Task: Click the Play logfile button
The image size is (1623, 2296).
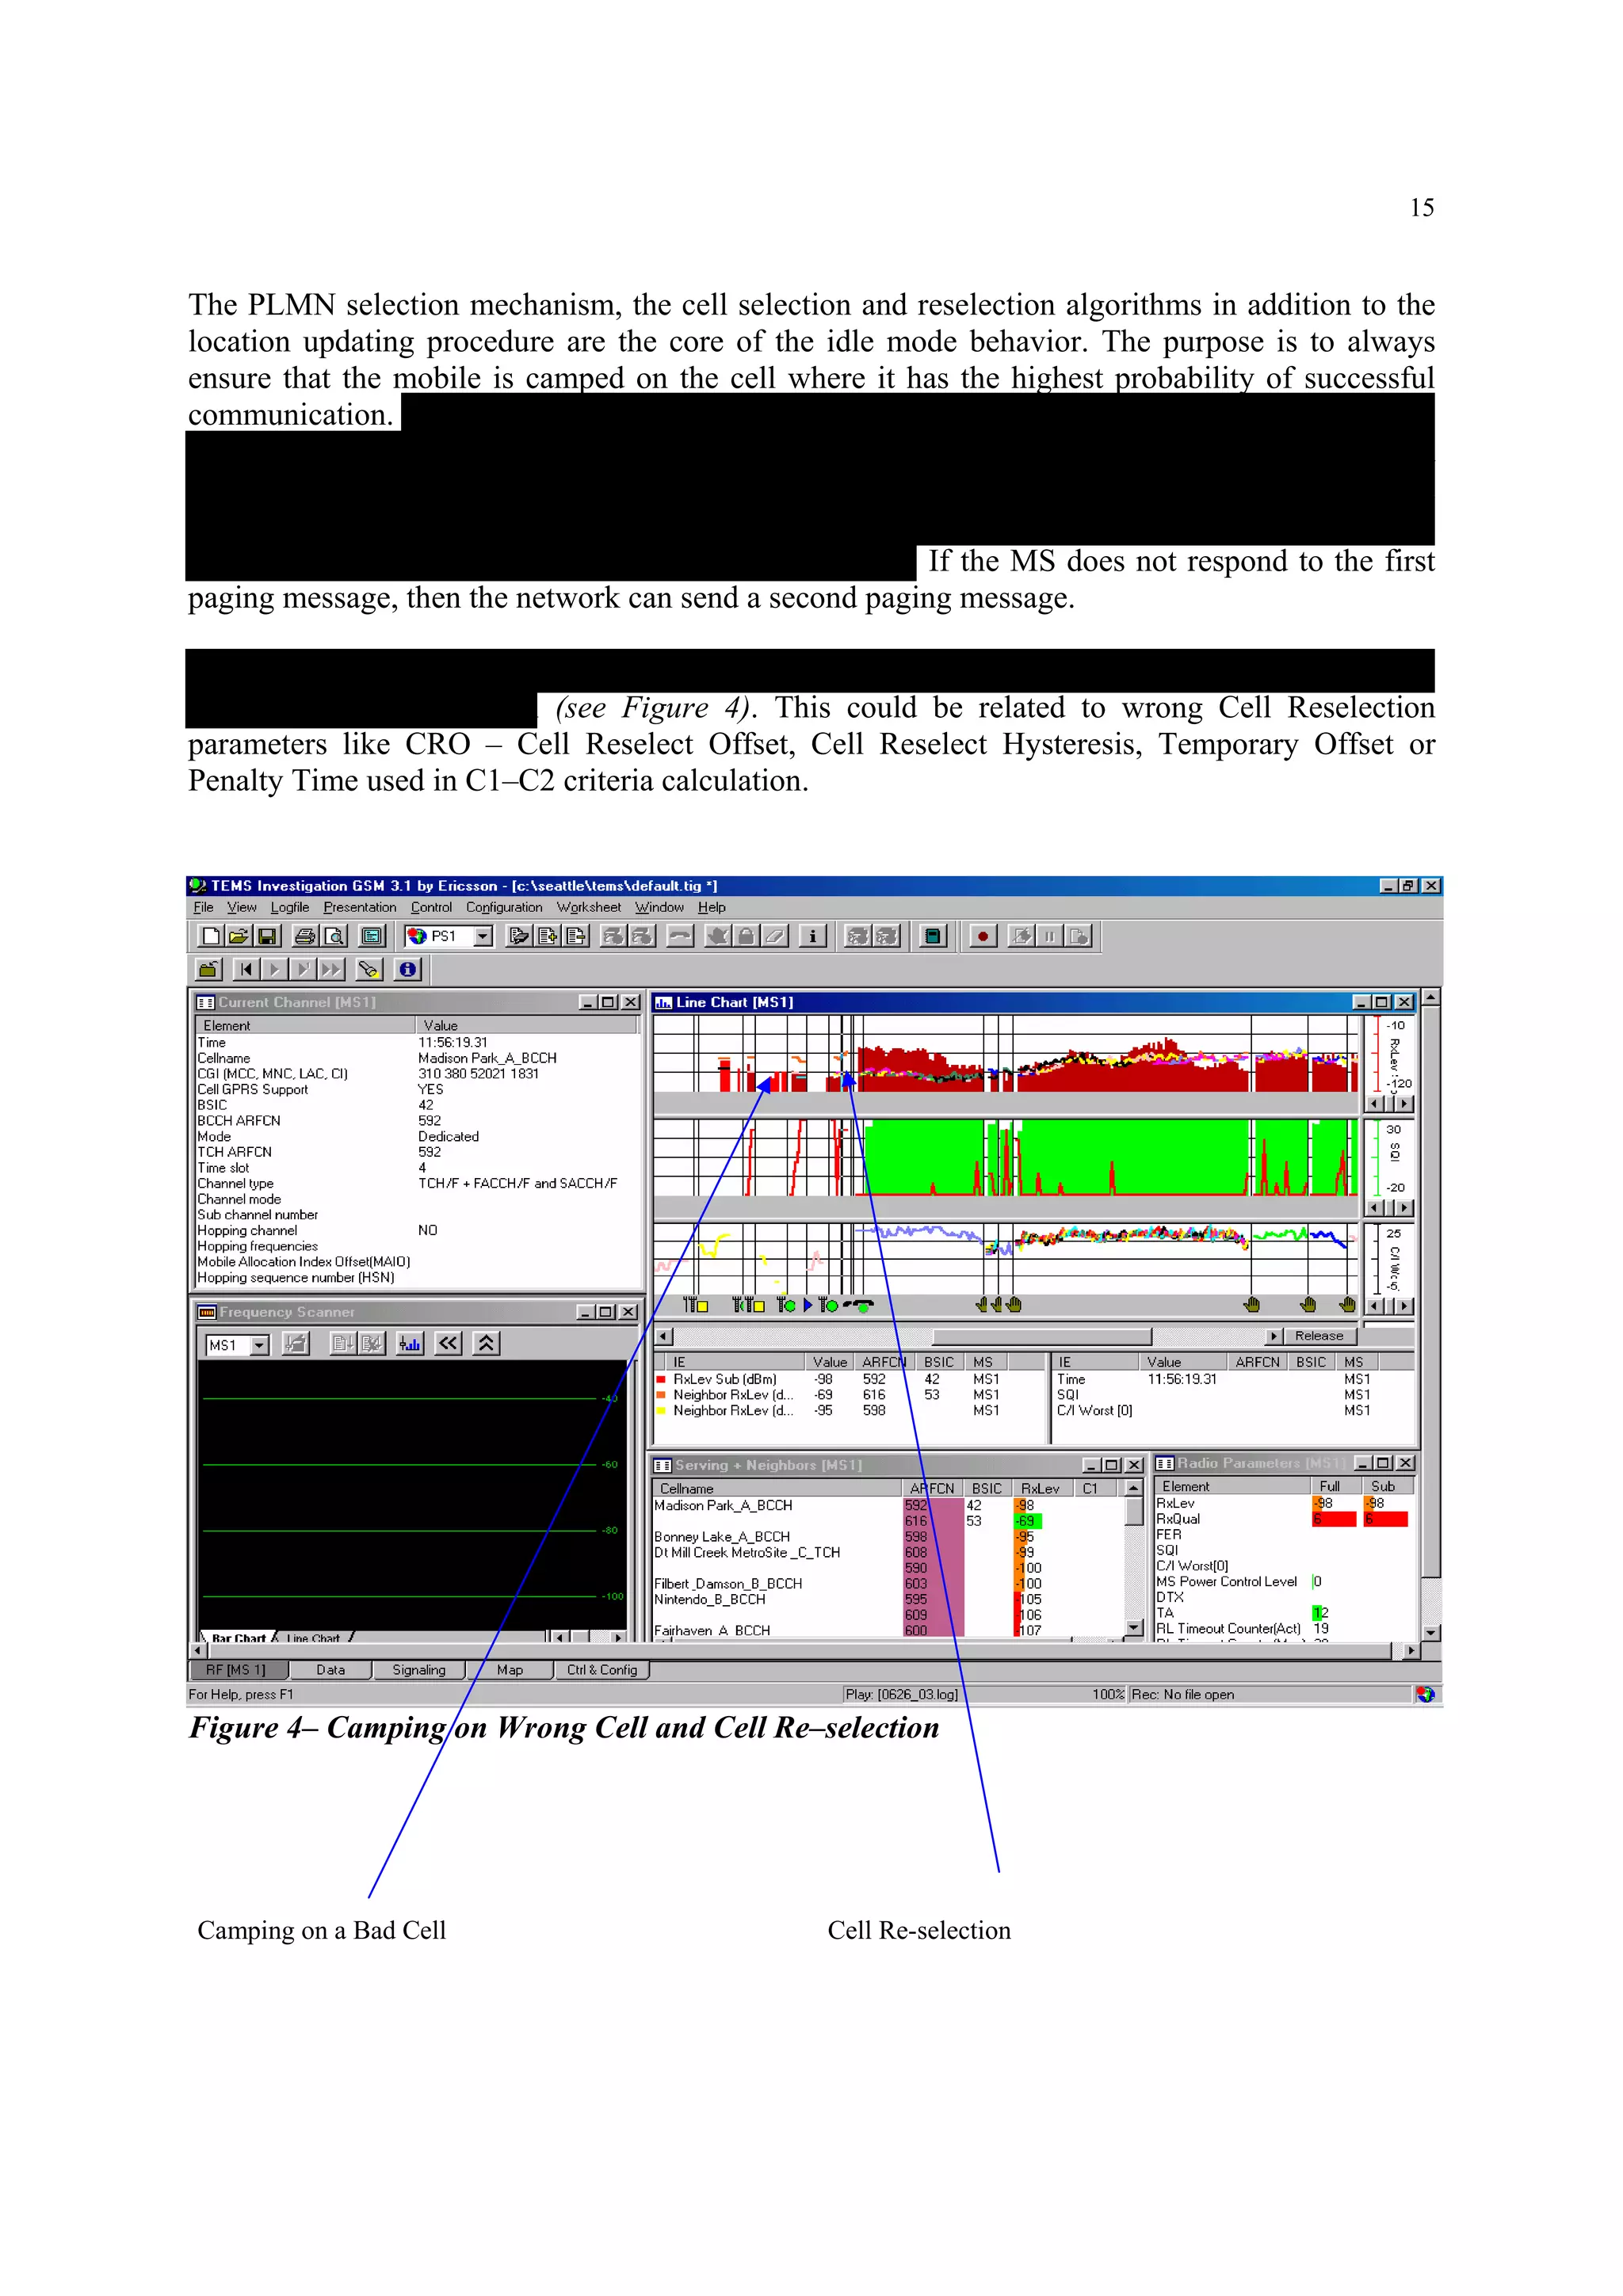Action: tap(274, 969)
